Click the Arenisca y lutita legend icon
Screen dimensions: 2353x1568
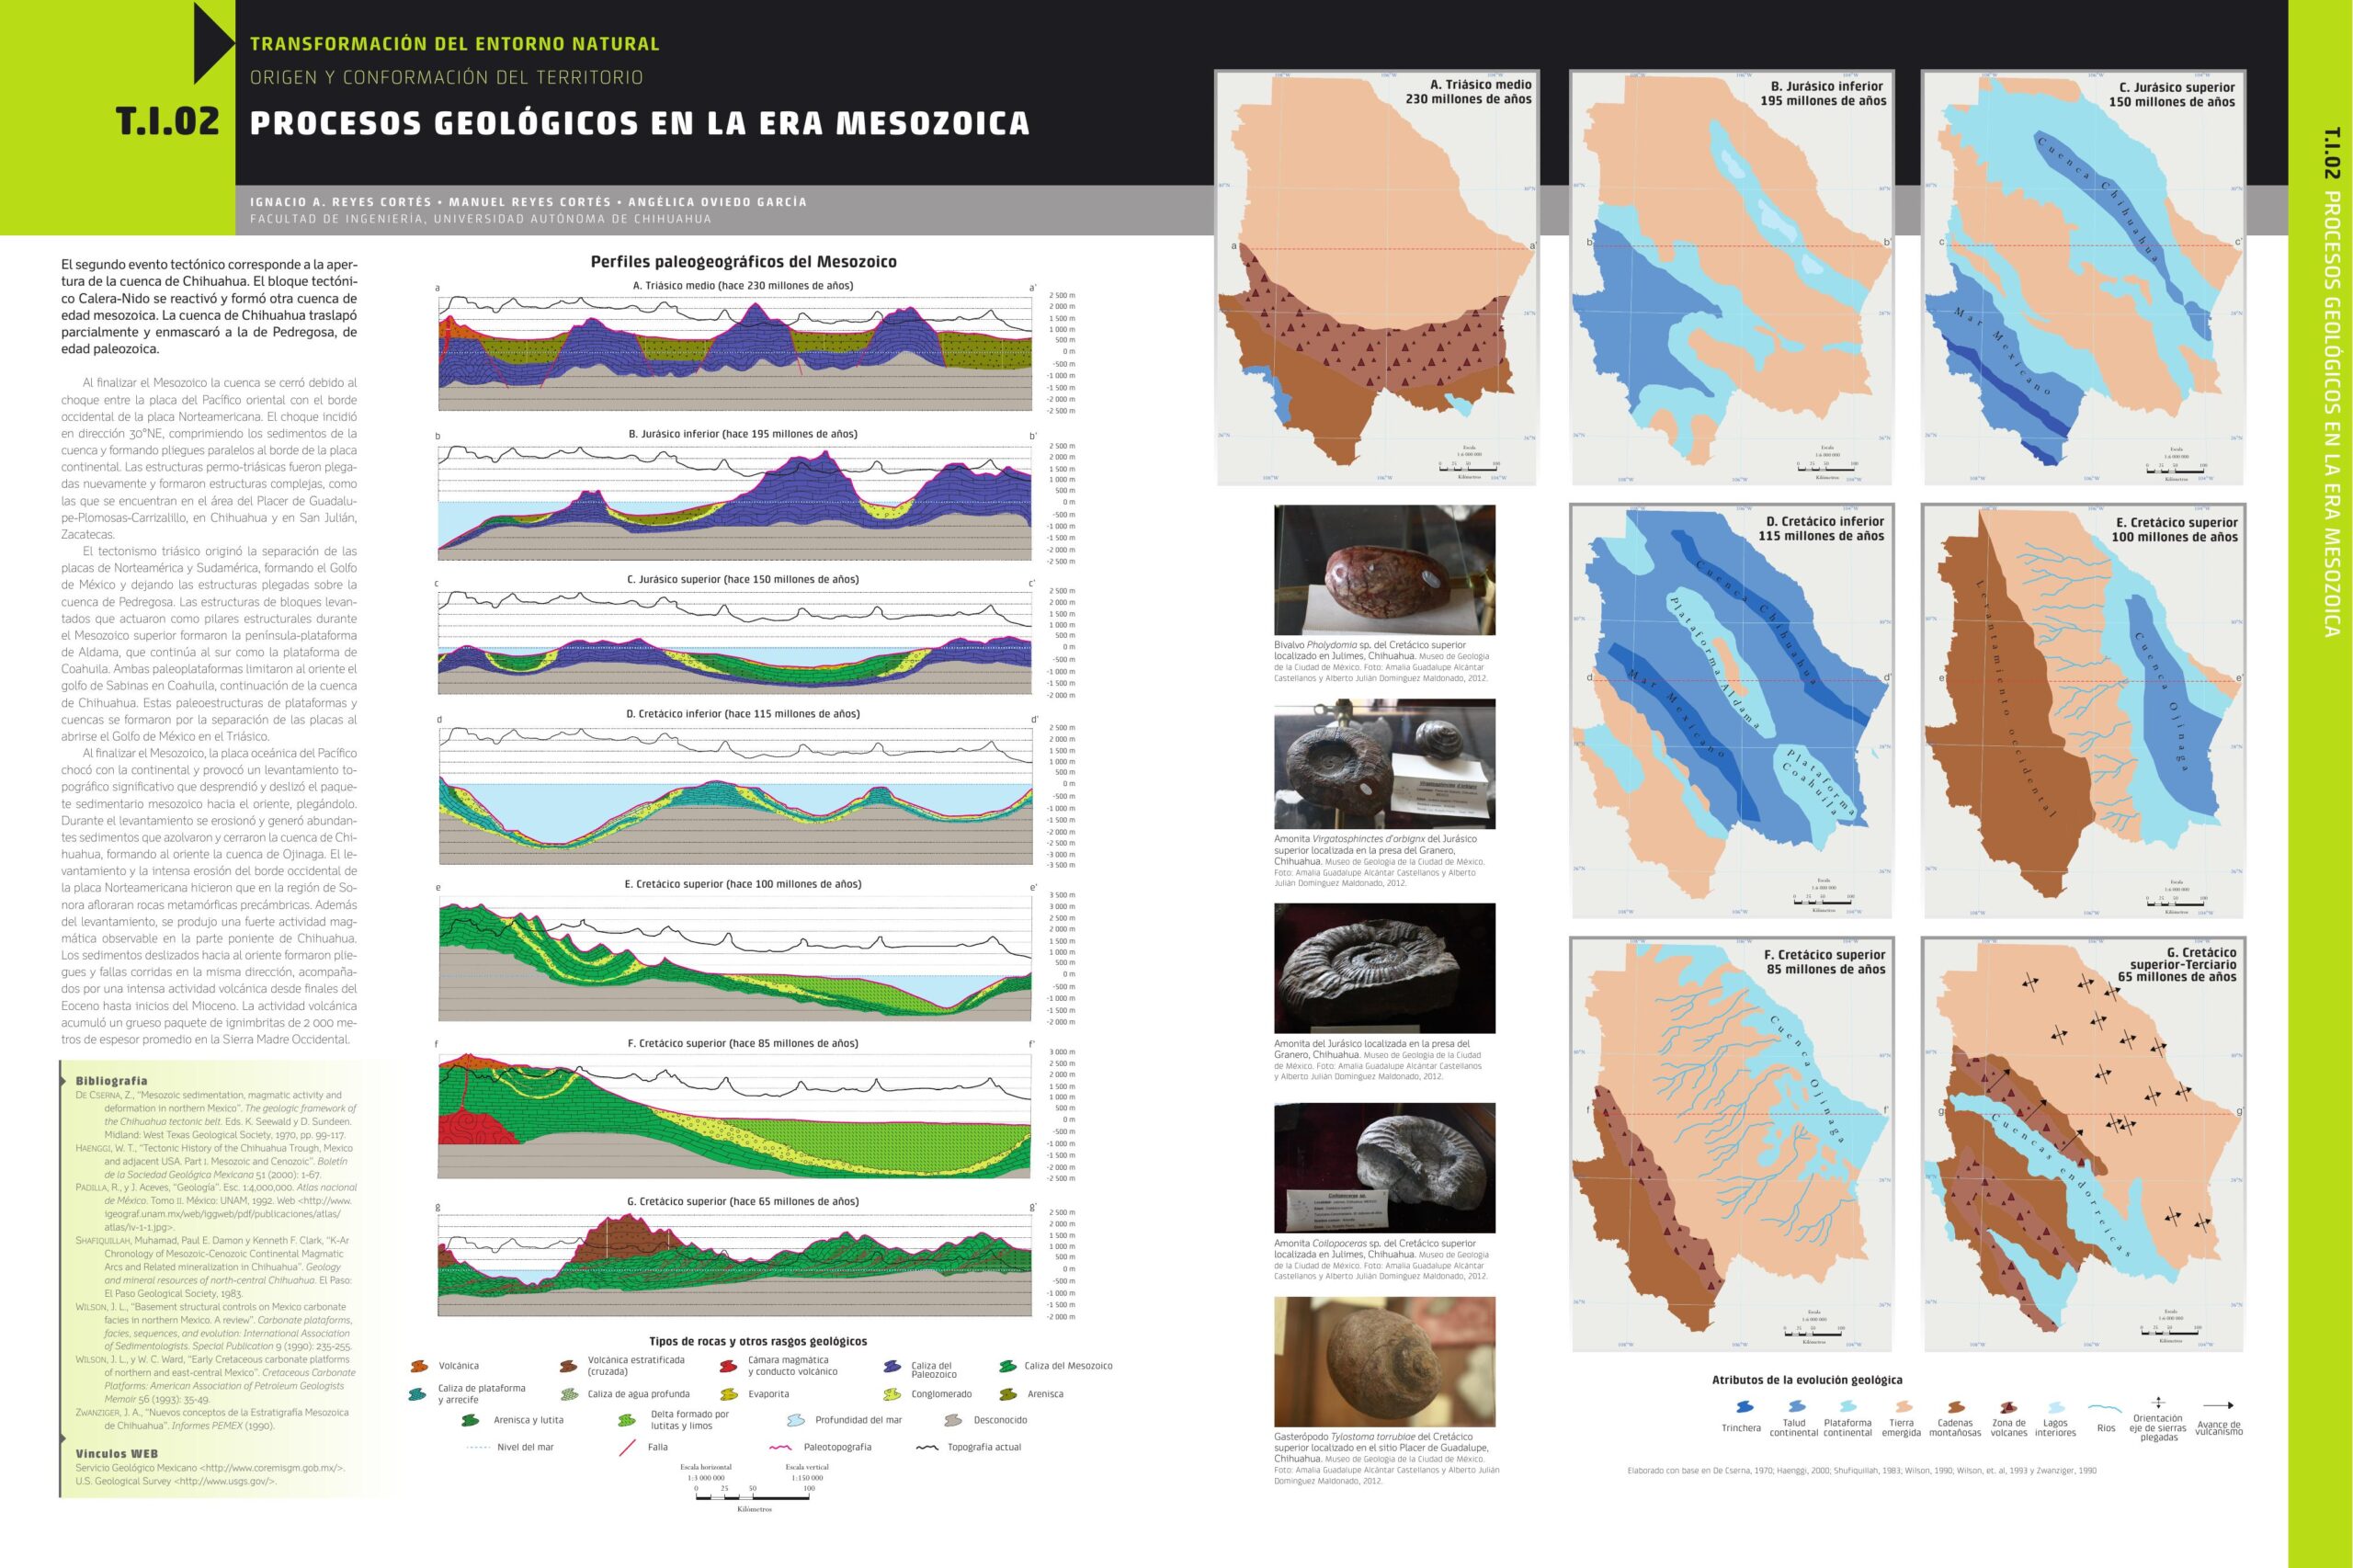(x=469, y=1420)
